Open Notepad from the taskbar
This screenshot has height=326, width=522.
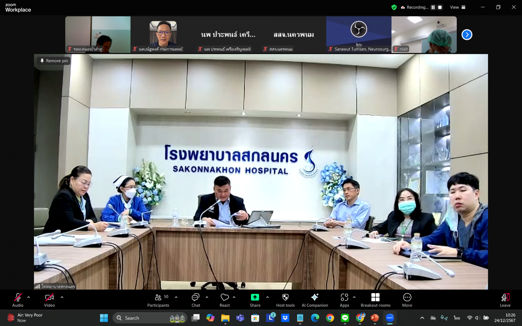coord(300,318)
